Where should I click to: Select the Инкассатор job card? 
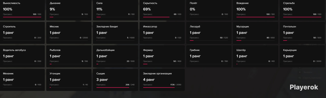pos(162,33)
